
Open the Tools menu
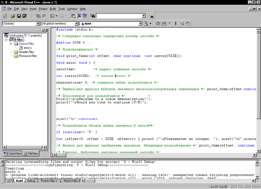(62, 9)
